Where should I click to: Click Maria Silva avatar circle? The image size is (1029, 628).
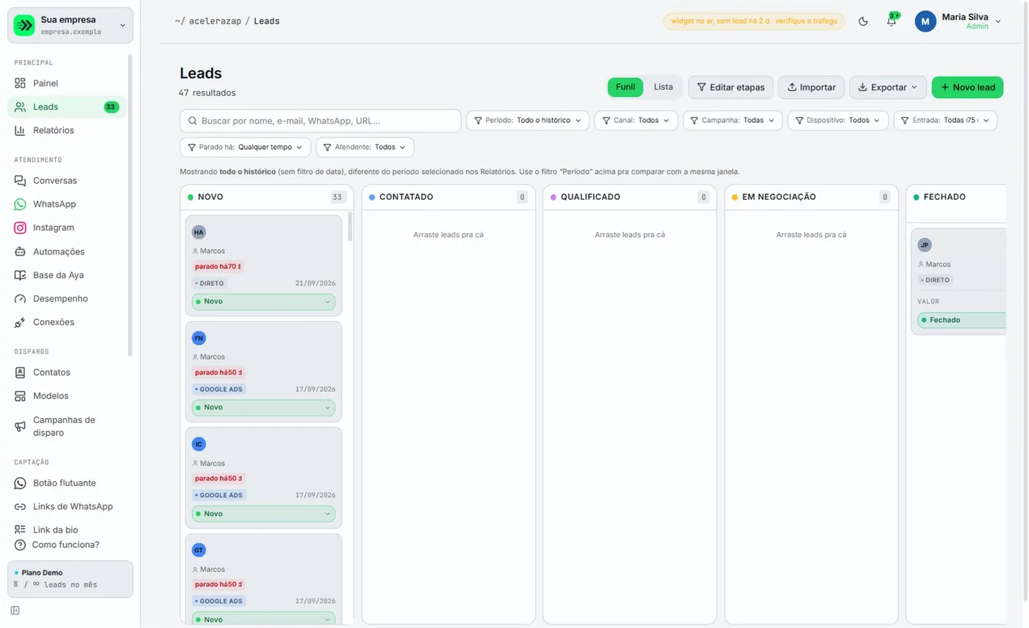(x=925, y=21)
